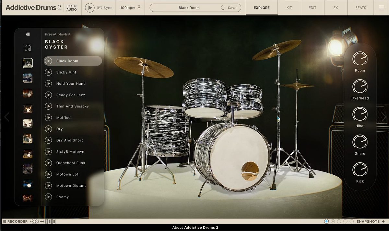This screenshot has width=389, height=231.
Task: Adjust the Room knob
Action: click(360, 59)
